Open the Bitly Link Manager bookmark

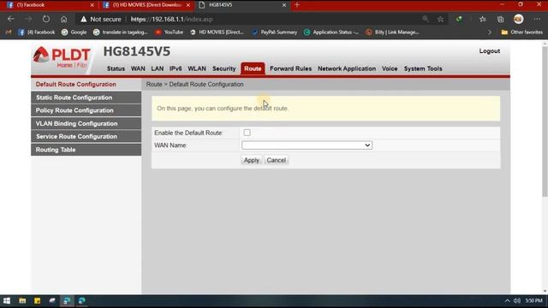click(x=392, y=33)
